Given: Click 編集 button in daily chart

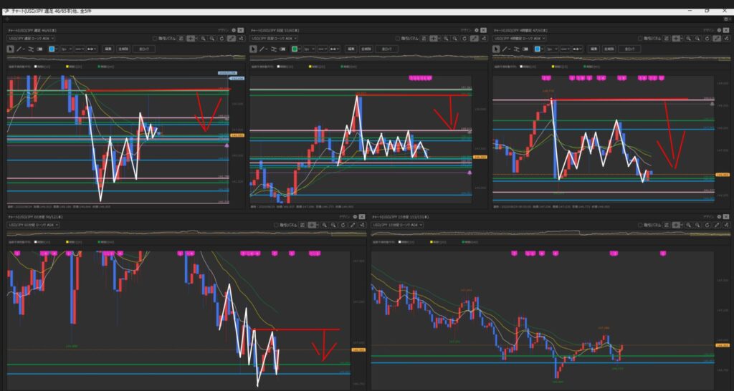Looking at the screenshot, I should 351,49.
